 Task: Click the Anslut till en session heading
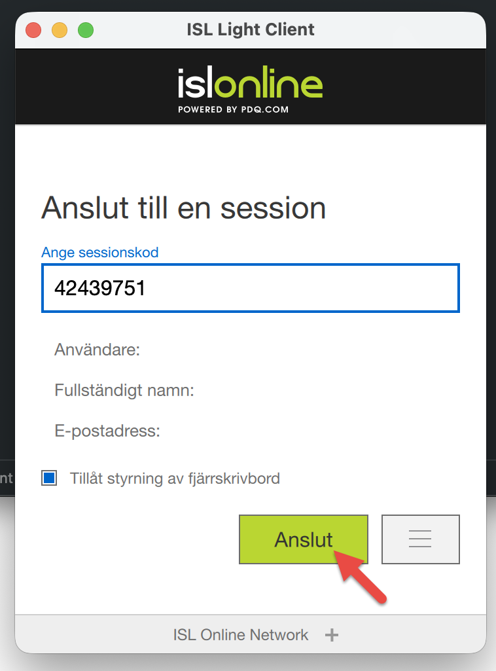tap(183, 208)
